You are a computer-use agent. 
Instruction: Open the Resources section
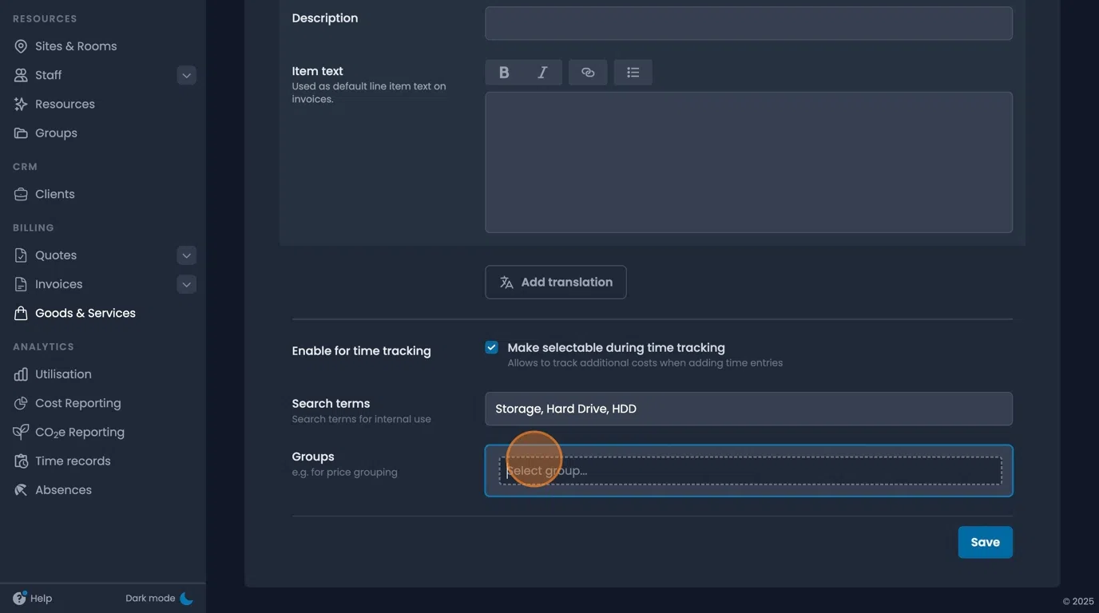(x=65, y=103)
